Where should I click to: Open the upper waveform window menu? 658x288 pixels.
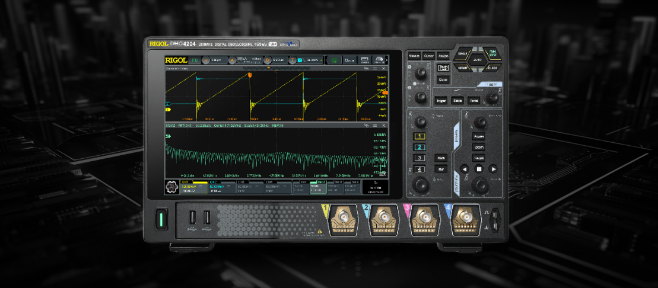tap(375, 69)
